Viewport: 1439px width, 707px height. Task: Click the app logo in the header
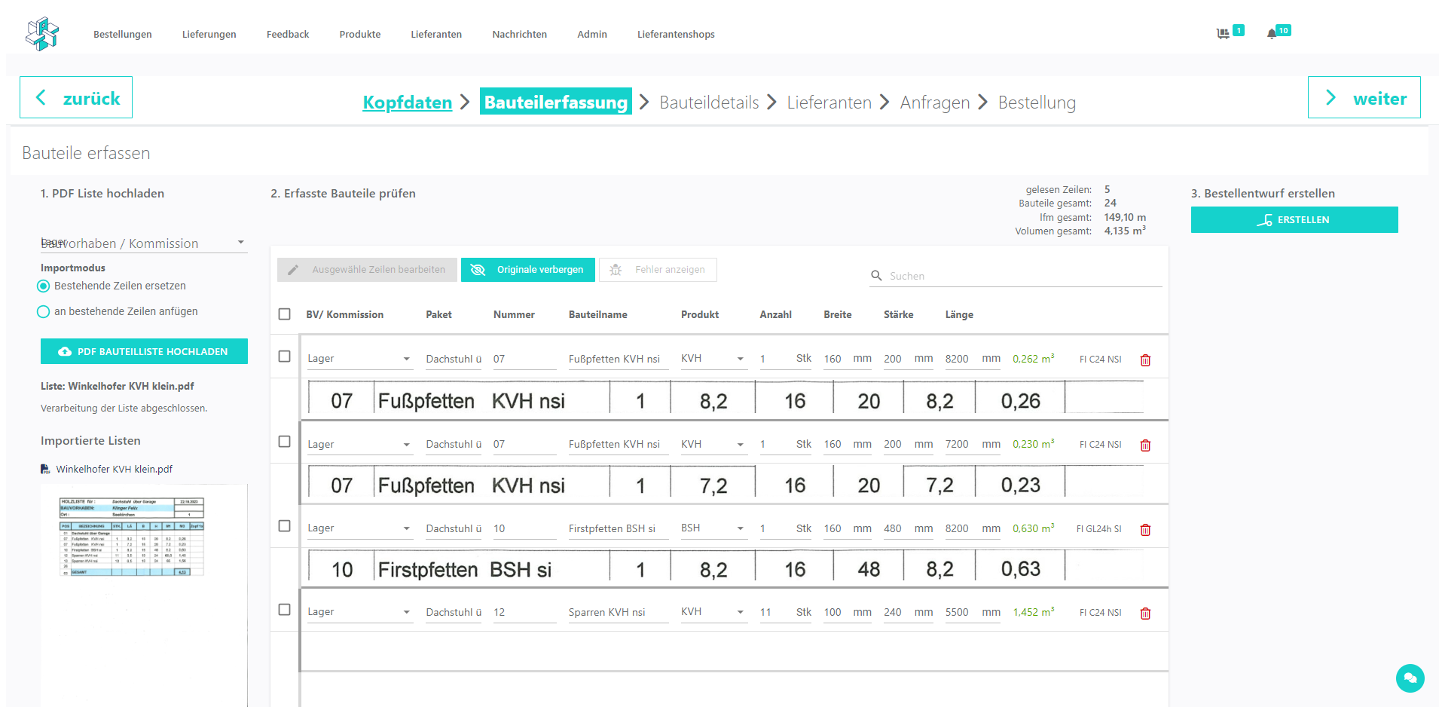42,34
